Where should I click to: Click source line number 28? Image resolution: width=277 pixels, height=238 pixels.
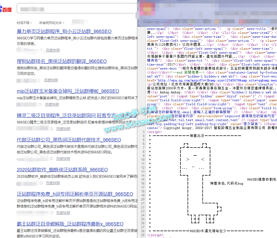tap(143, 231)
